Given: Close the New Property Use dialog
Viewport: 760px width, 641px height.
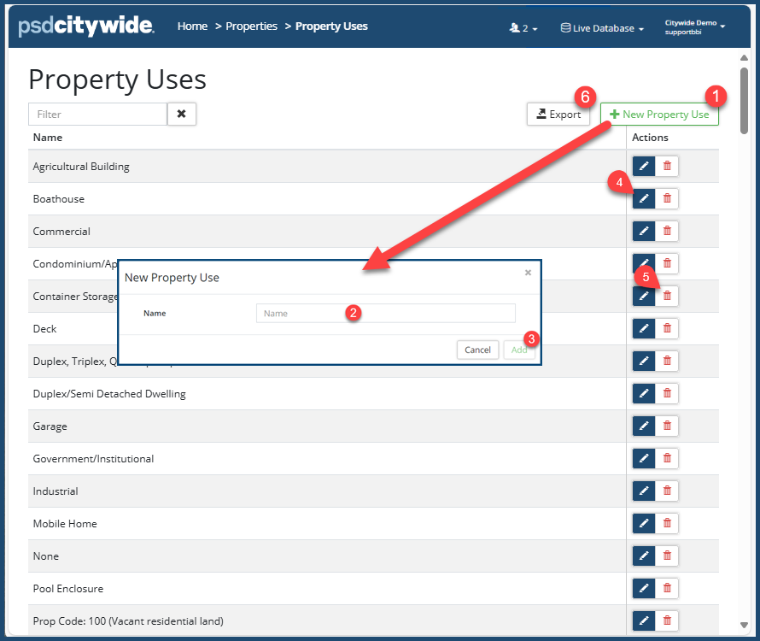Looking at the screenshot, I should pos(528,273).
